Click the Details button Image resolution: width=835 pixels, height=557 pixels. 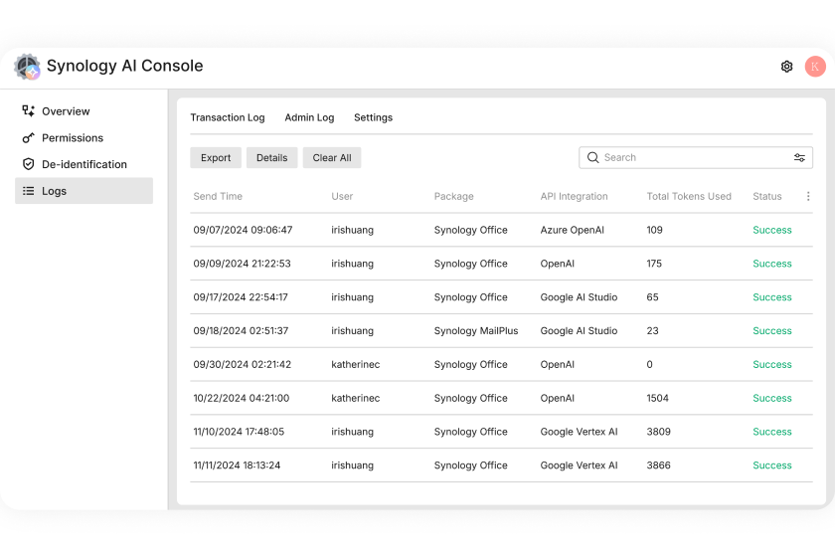tap(271, 158)
